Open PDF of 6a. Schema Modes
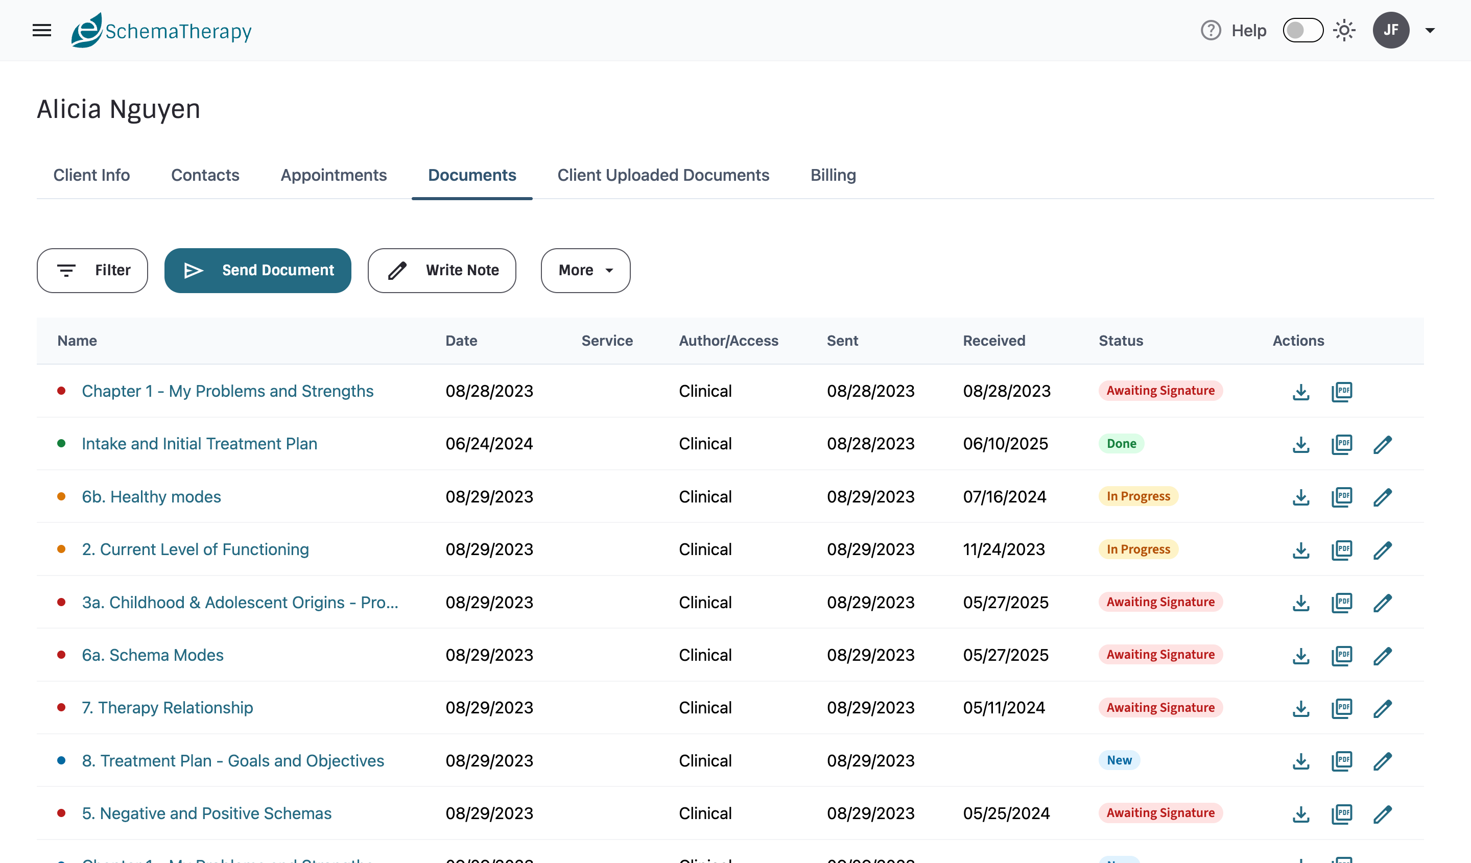 (x=1341, y=656)
